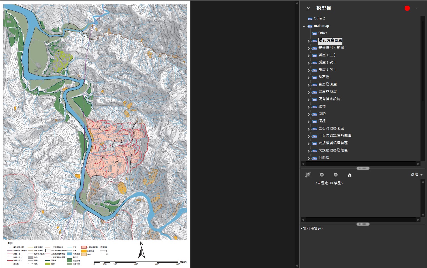Image resolution: width=427 pixels, height=268 pixels.
Task: Click the layer icon beside main map
Action: point(310,26)
